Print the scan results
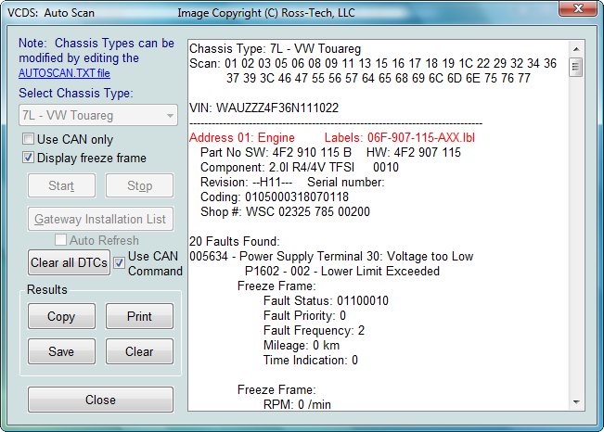 [x=139, y=316]
